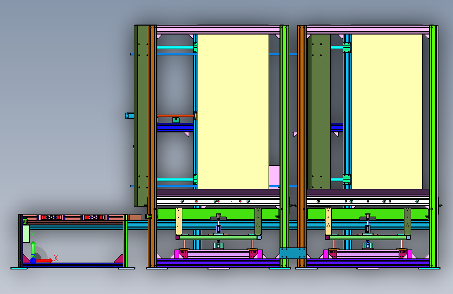Screen dimensions: 453x294
Task: Select the teal connector plate joining both frames
Action: [x=293, y=253]
